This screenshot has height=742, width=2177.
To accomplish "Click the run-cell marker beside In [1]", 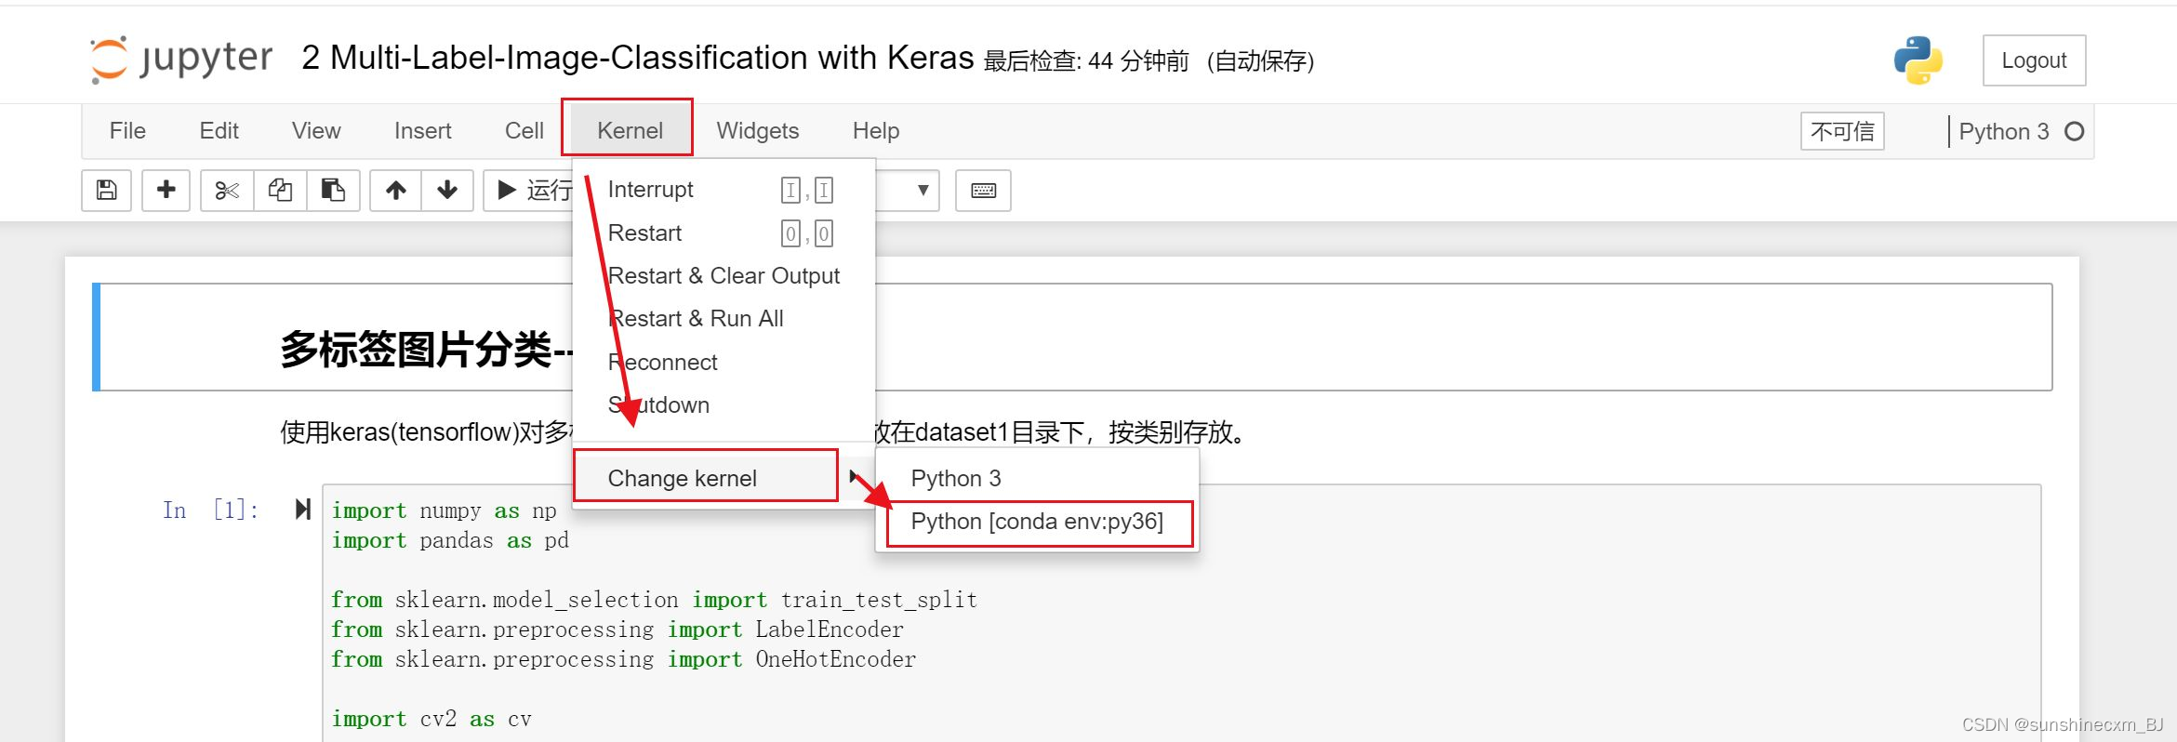I will click(303, 510).
